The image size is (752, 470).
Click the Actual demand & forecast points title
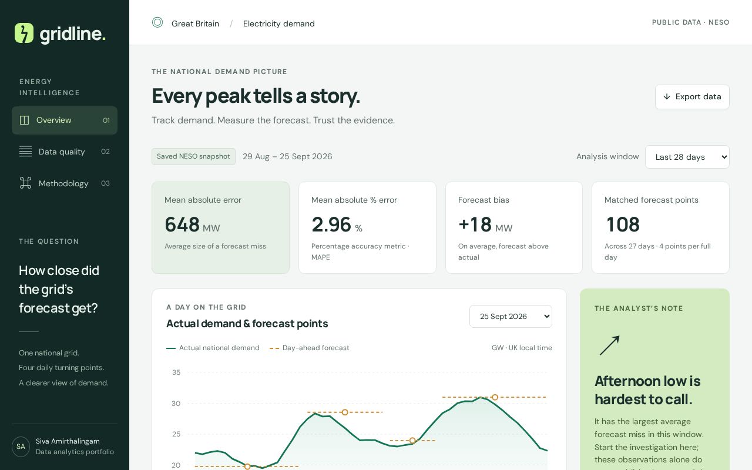(247, 324)
